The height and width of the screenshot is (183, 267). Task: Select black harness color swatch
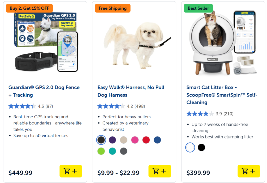coord(101,140)
